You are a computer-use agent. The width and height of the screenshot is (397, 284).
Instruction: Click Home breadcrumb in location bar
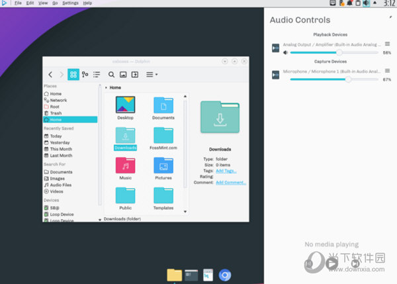pos(115,87)
